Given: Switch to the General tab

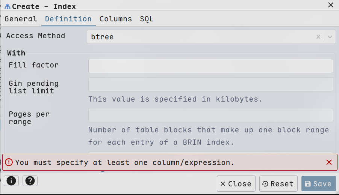Looking at the screenshot, I should point(21,19).
